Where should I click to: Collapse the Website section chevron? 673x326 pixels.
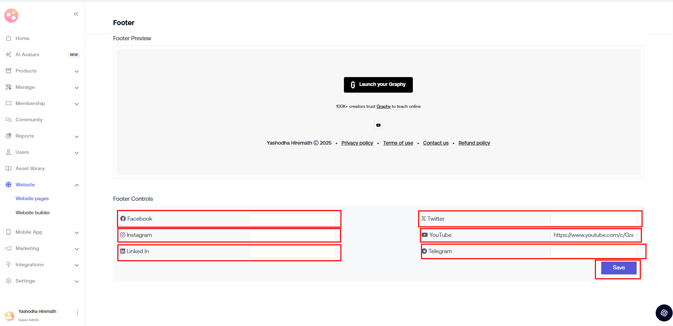77,185
